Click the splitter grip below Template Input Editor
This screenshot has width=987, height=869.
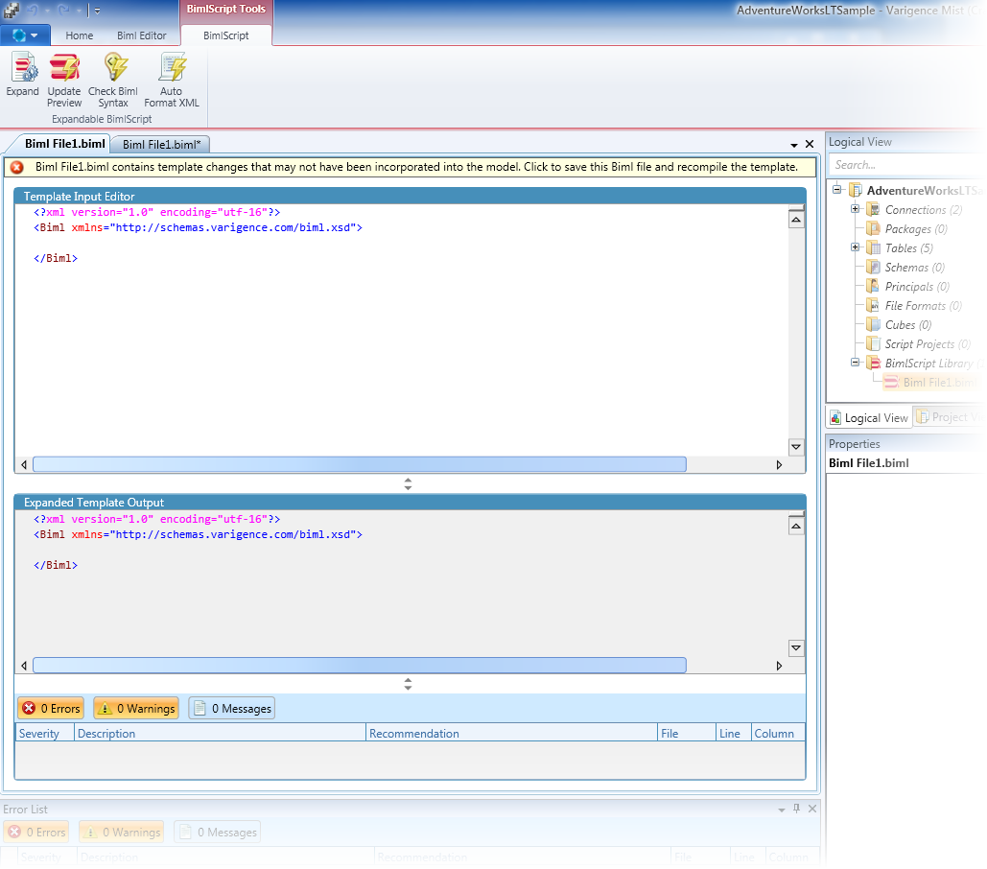point(408,483)
